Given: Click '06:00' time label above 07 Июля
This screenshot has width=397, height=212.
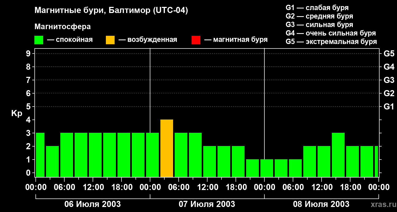Looking at the screenshot, I should [179, 187].
